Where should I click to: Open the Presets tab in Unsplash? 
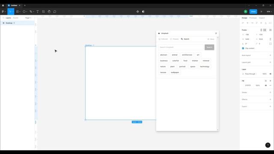pyautogui.click(x=174, y=39)
